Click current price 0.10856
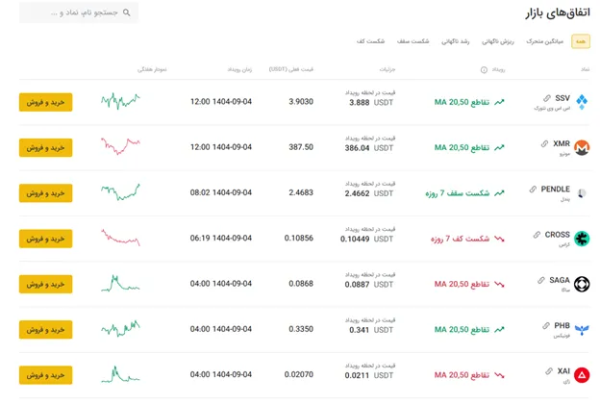Screen dimensions: 600x405 (x=298, y=239)
